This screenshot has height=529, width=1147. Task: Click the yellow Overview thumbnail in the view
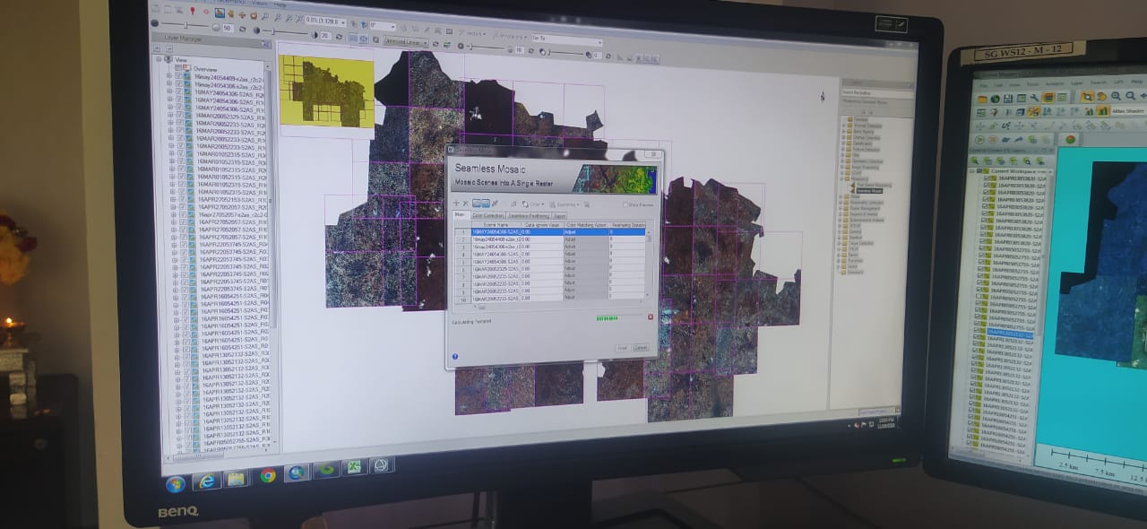[326, 91]
